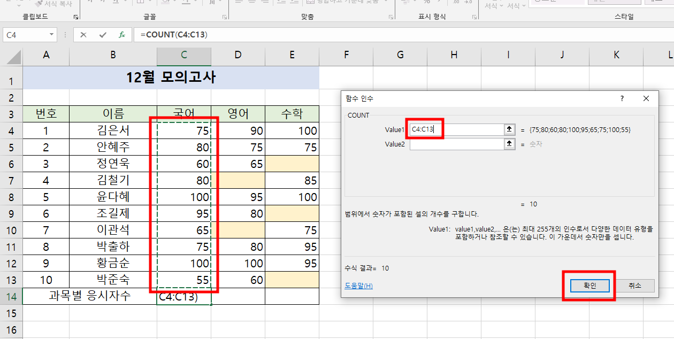Click the name cell 윤다혜
The height and width of the screenshot is (339, 674).
pos(113,197)
